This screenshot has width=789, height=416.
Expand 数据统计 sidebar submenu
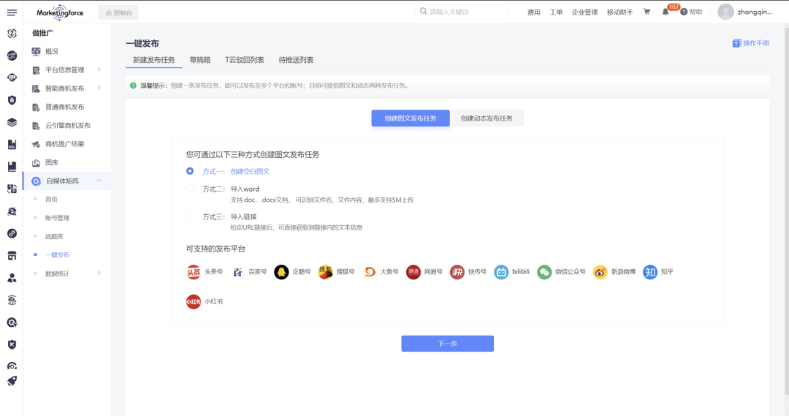coord(99,273)
